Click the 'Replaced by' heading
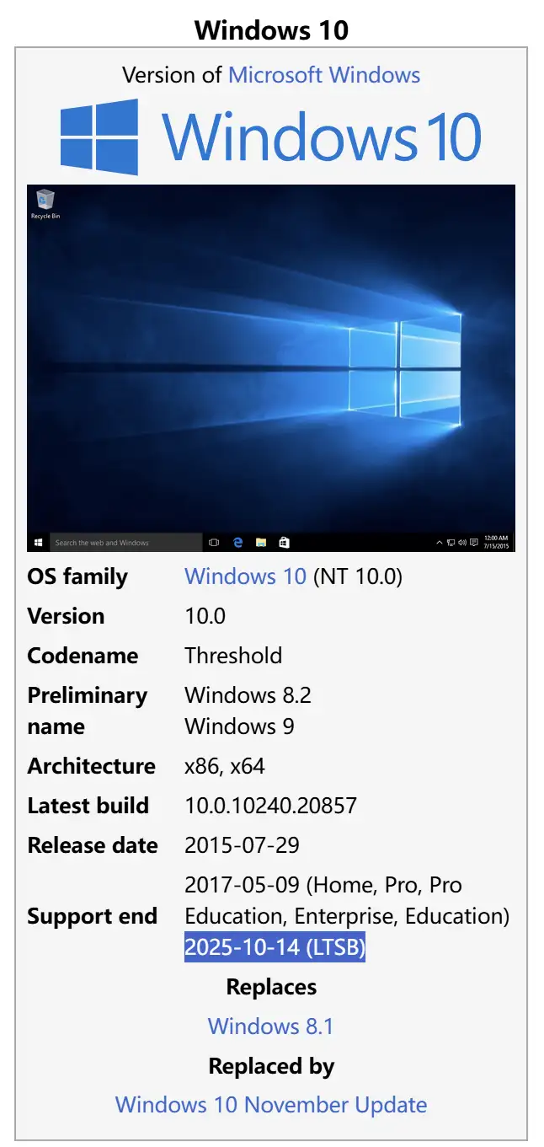The width and height of the screenshot is (544, 1147). pos(271,1066)
